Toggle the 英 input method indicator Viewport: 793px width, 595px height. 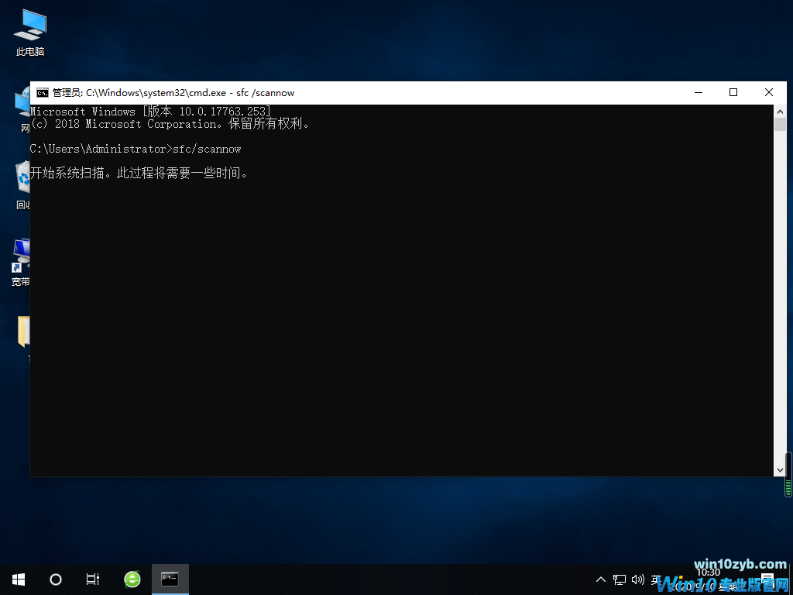pyautogui.click(x=657, y=580)
